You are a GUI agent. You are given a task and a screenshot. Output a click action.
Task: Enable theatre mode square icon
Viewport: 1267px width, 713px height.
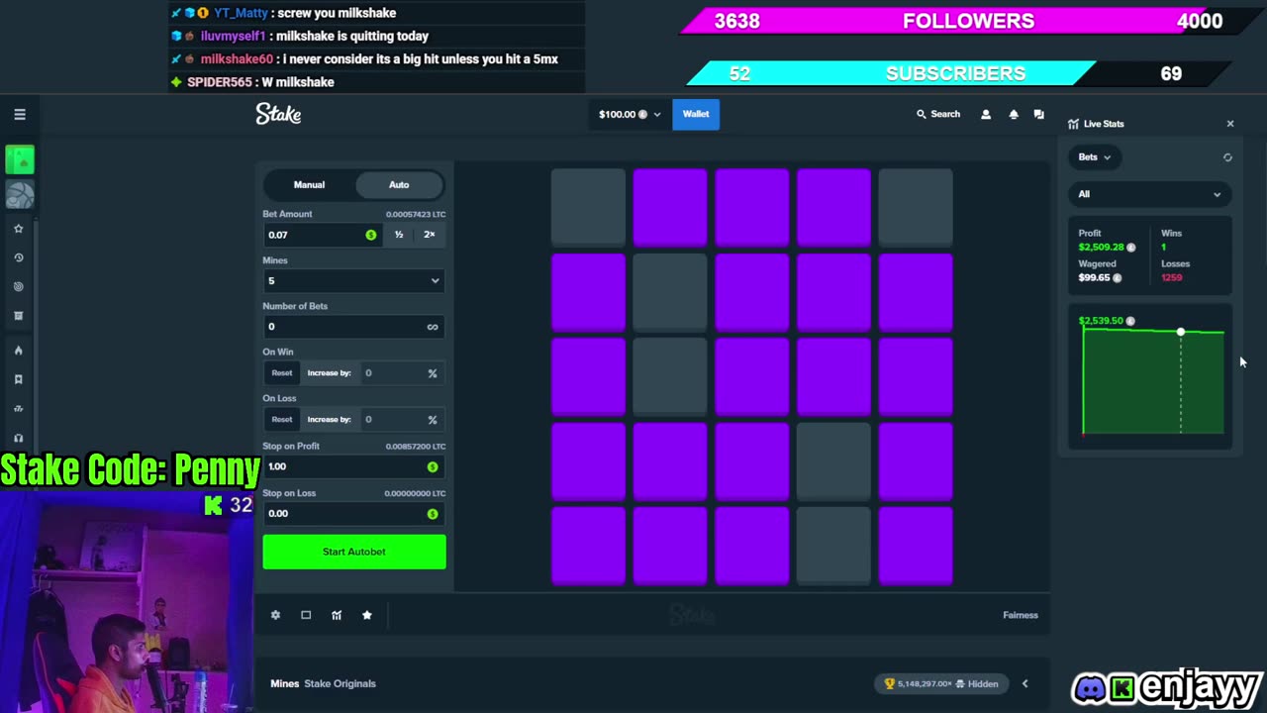[306, 615]
